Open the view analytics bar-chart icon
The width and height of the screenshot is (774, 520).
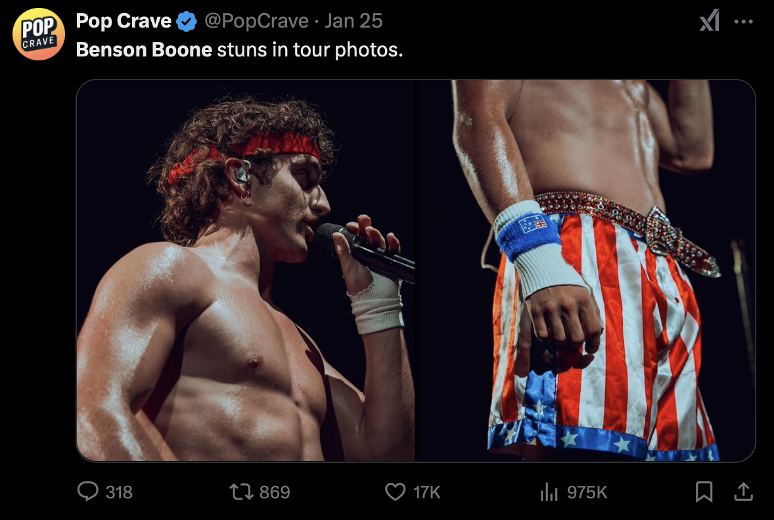(548, 492)
